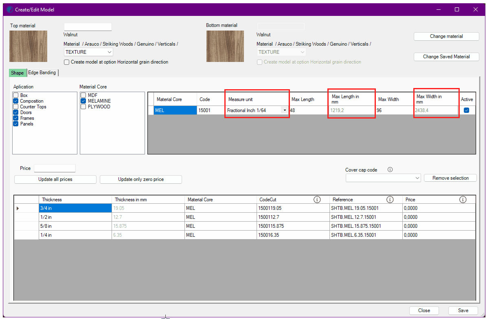Click the Save button

coord(463,310)
